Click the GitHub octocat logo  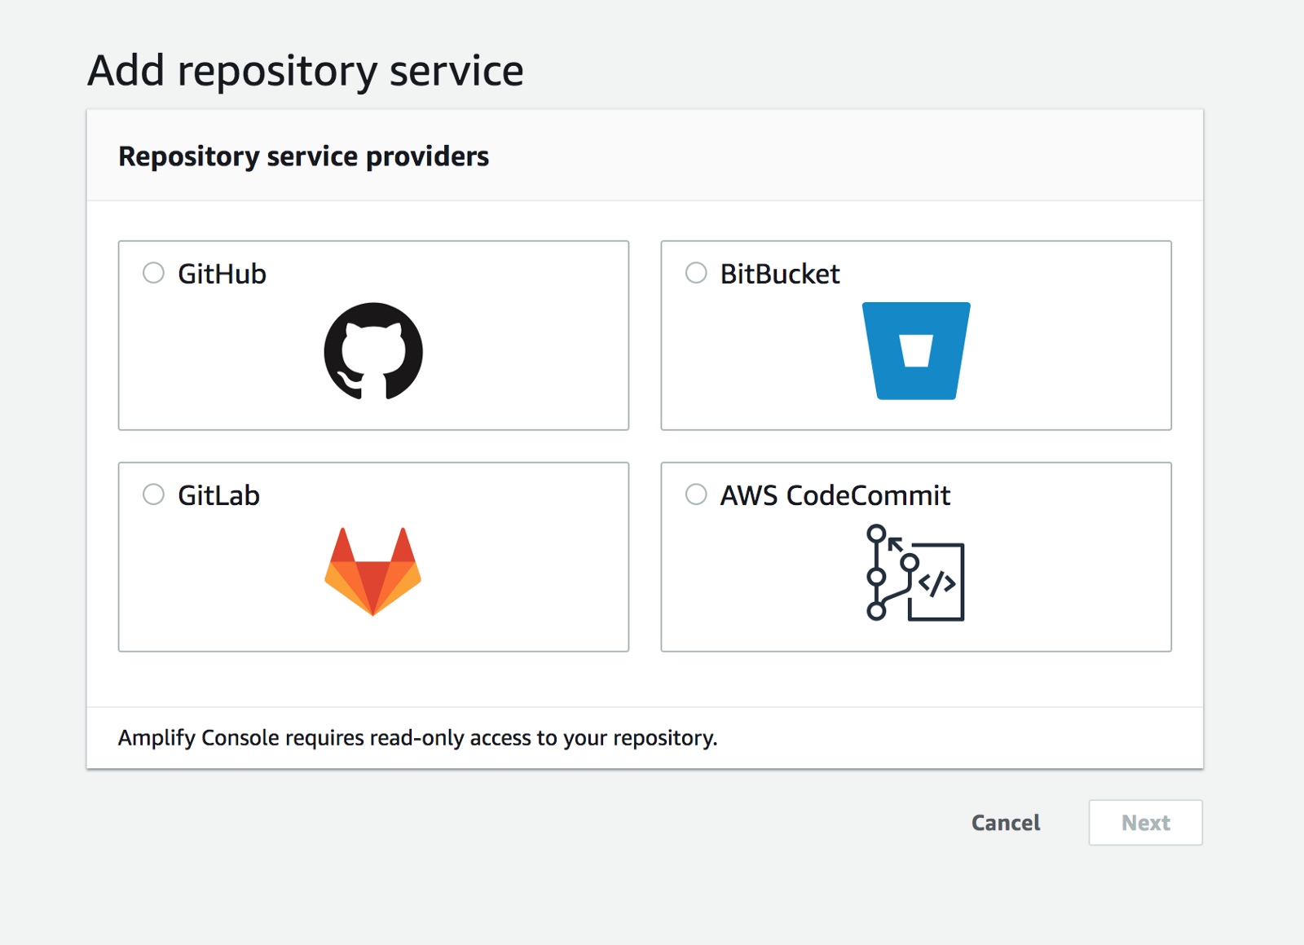tap(373, 351)
